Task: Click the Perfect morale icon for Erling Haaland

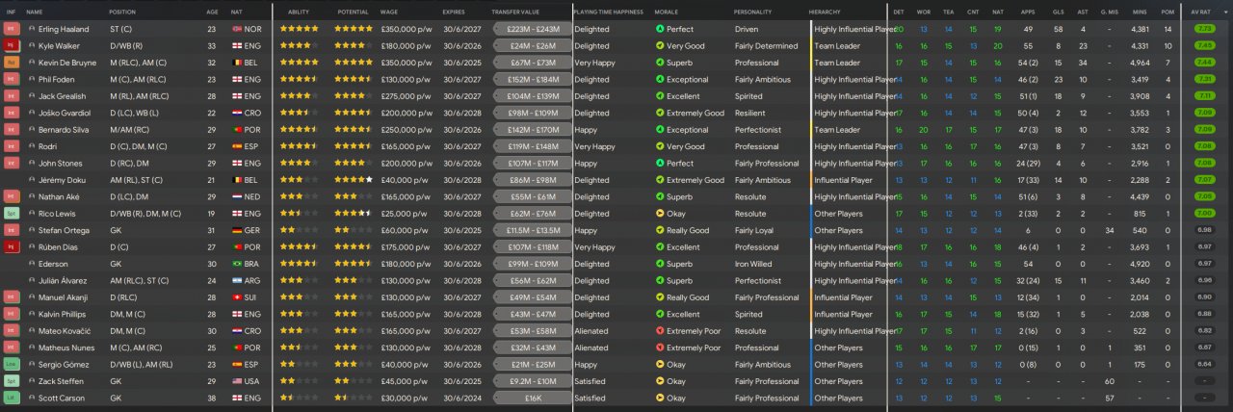Action: pos(660,29)
